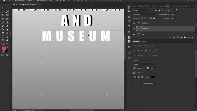The width and height of the screenshot is (197, 111).
Task: Select the Rectangle shape tool
Action: (x=3, y=40)
